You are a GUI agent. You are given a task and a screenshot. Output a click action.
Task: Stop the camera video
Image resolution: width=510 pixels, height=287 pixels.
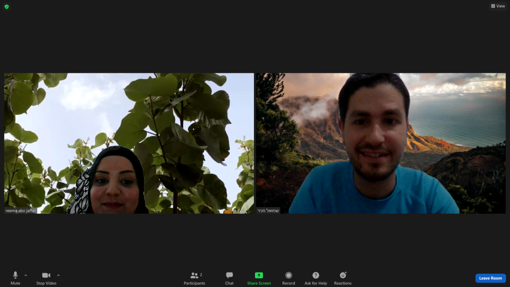pyautogui.click(x=46, y=276)
